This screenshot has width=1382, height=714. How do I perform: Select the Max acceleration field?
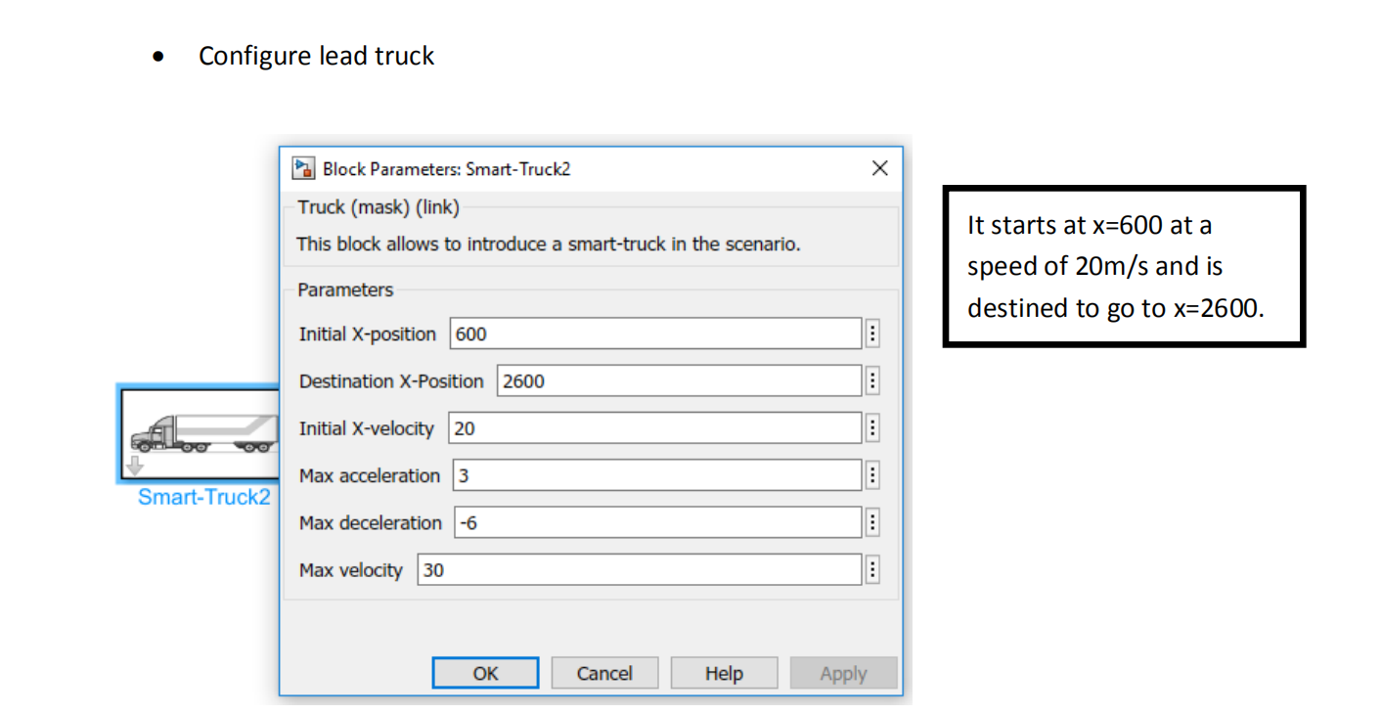tap(656, 475)
